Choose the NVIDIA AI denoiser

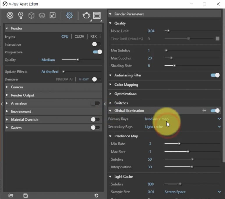(64, 79)
